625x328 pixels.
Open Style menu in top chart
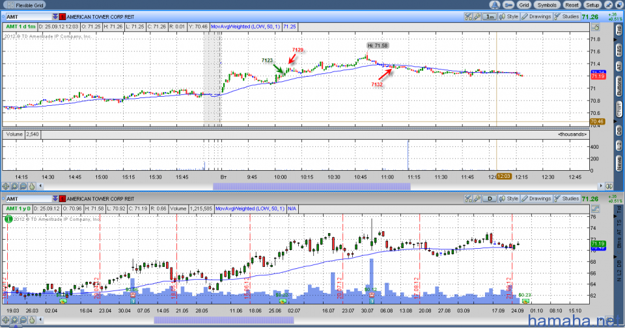509,17
